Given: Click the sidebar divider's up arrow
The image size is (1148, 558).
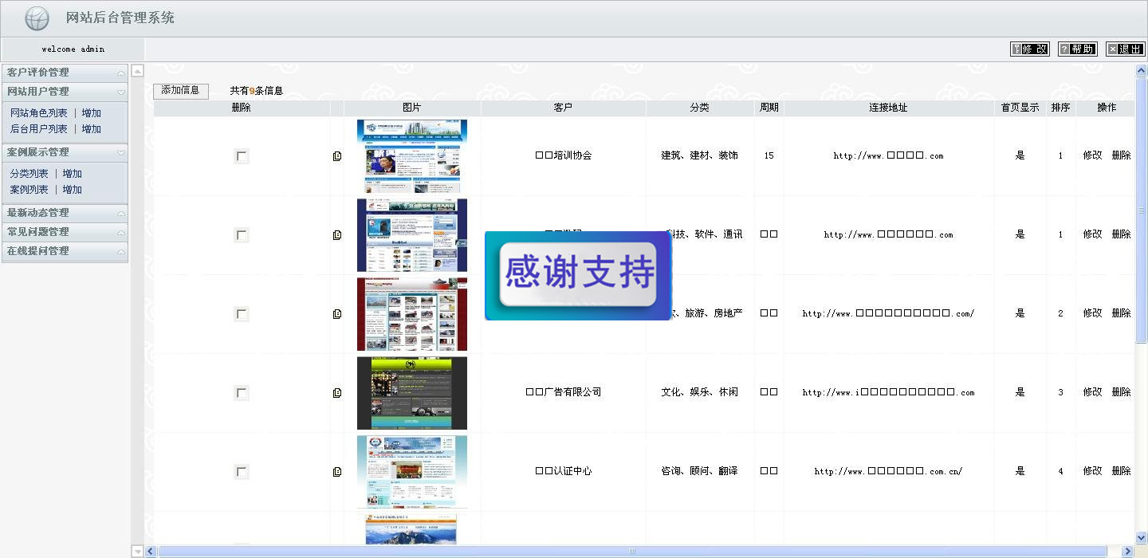Looking at the screenshot, I should click(137, 70).
